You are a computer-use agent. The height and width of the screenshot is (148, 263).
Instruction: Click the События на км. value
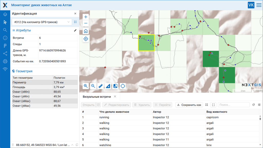52,61
